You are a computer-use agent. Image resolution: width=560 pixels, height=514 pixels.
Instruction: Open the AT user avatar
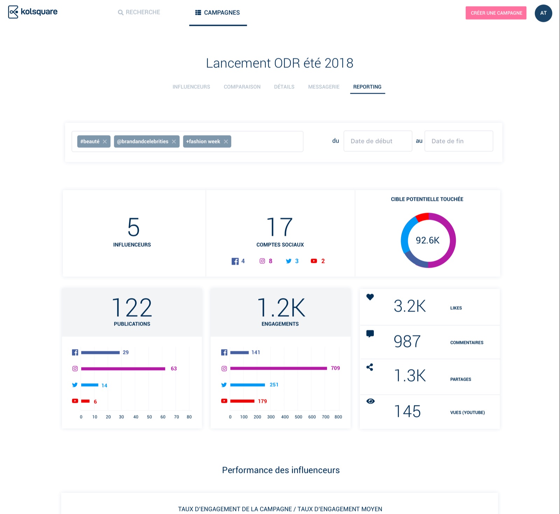pyautogui.click(x=543, y=13)
